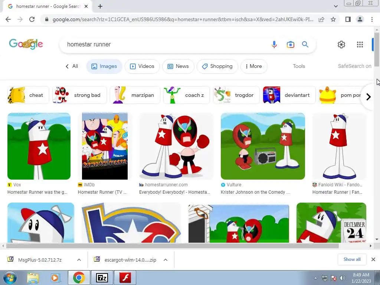Open the Homestar Runner logo image
Screen dimensions: 380x285
[131, 223]
